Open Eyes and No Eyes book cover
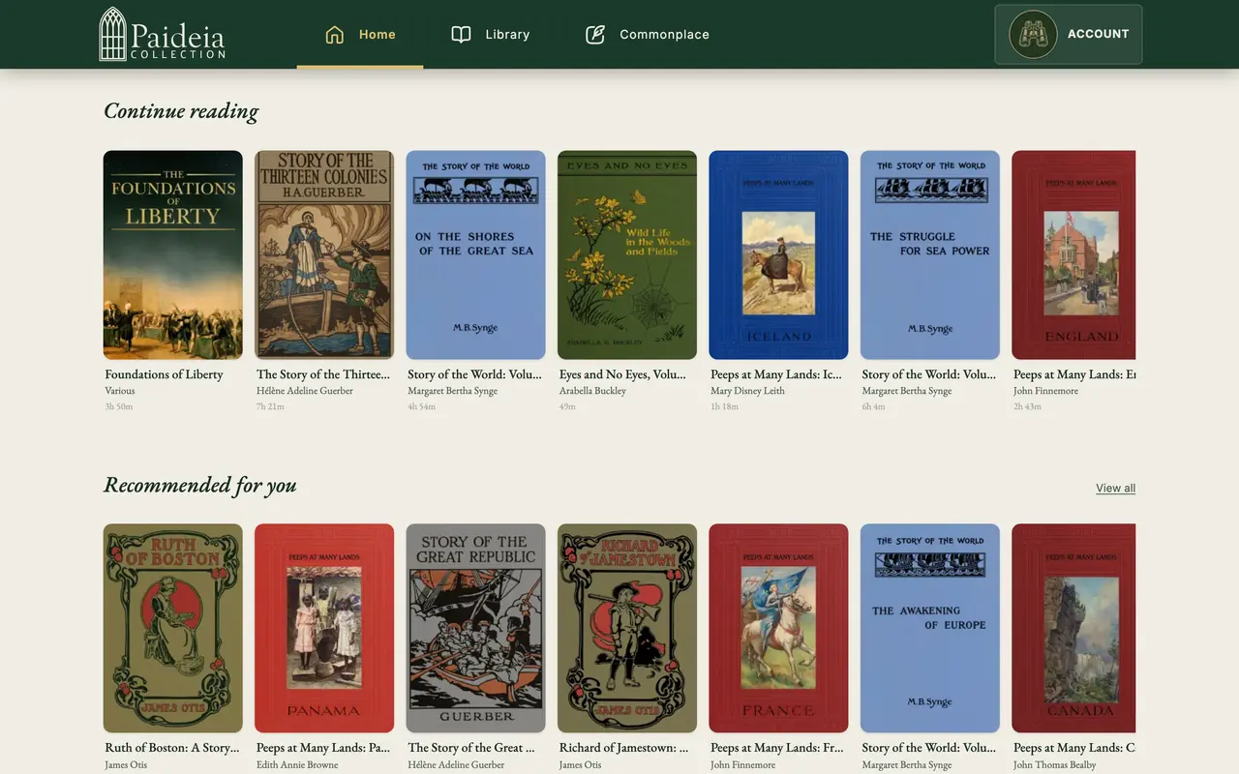The height and width of the screenshot is (774, 1239). tap(627, 255)
